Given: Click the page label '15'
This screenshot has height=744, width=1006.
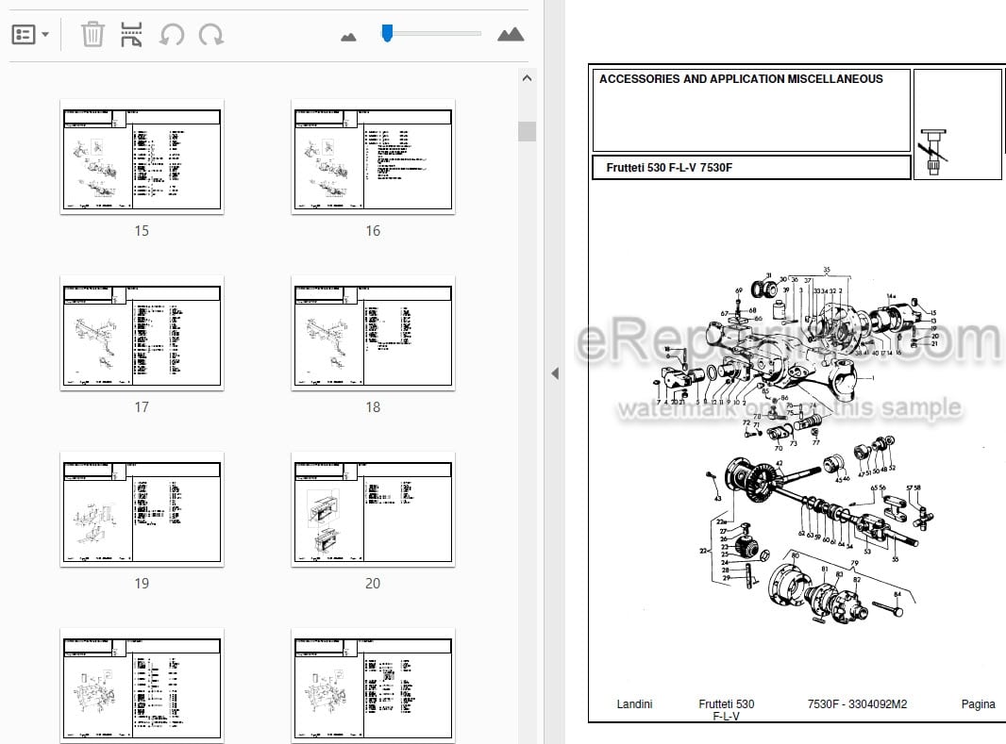Looking at the screenshot, I should [142, 231].
